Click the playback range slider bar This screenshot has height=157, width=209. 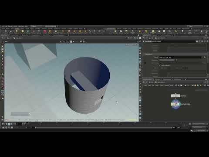point(103,128)
